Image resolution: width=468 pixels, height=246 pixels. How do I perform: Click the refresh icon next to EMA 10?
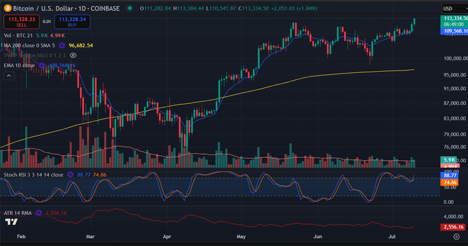click(x=42, y=65)
